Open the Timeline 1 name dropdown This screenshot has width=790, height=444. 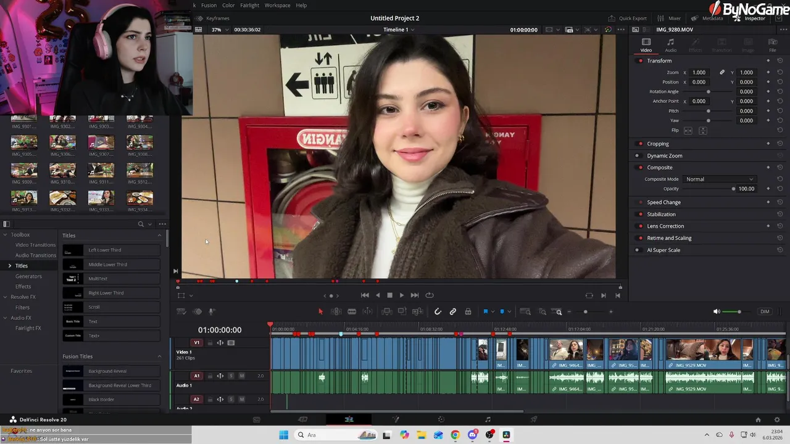click(399, 30)
